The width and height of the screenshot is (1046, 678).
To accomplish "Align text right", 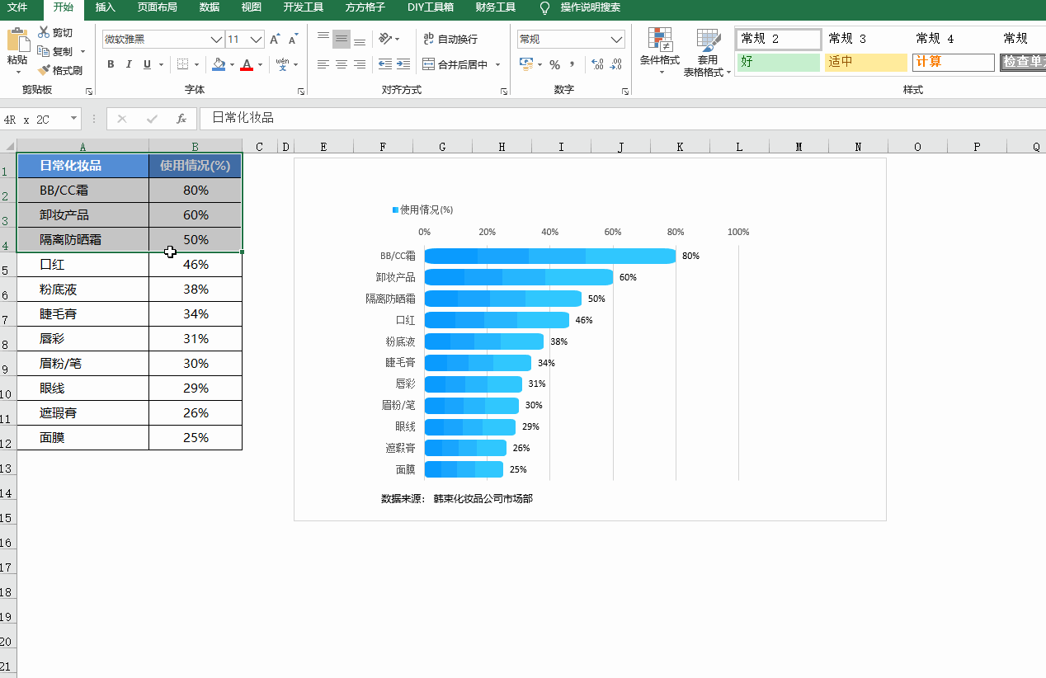I will (360, 64).
